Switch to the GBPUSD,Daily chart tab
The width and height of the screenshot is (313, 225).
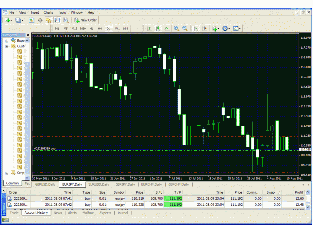(45, 184)
